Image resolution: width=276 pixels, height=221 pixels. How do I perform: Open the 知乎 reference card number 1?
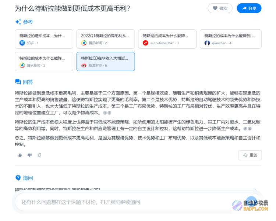44,39
